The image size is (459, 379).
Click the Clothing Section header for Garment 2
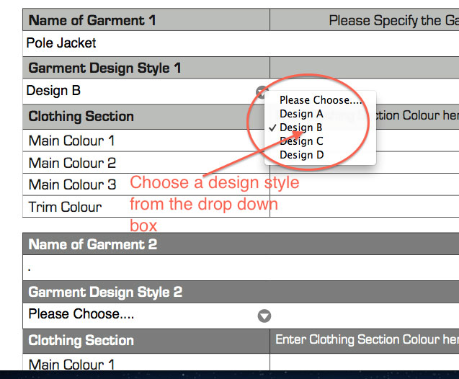point(146,341)
